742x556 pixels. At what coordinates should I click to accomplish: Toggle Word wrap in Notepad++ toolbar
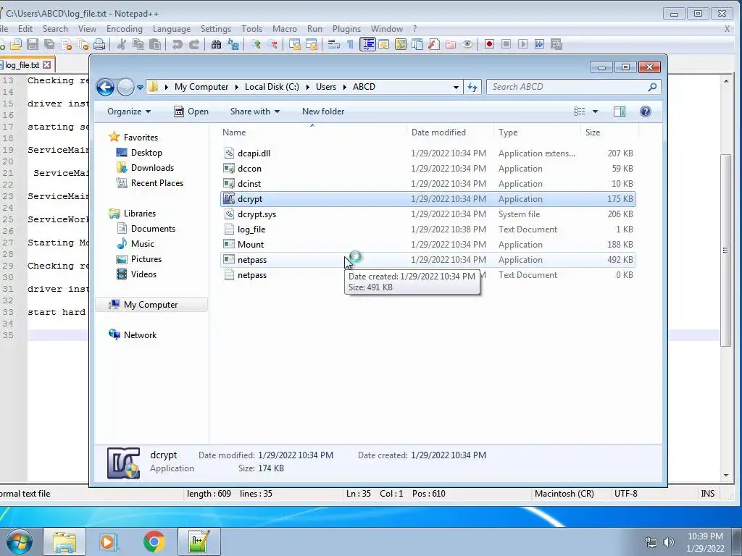pos(333,44)
